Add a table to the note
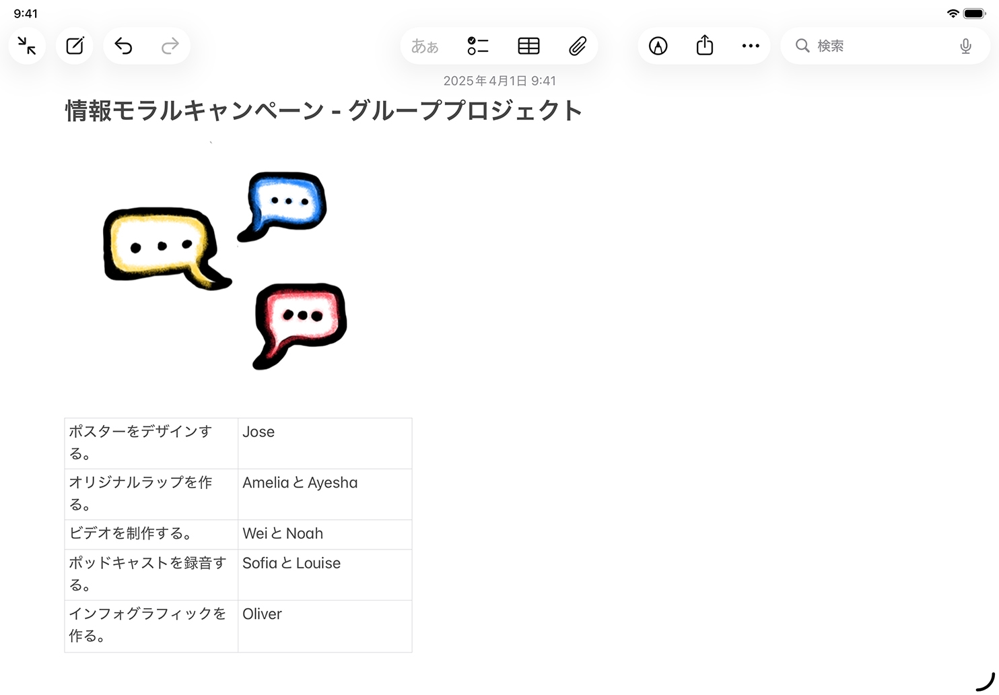Image resolution: width=999 pixels, height=695 pixels. click(528, 46)
